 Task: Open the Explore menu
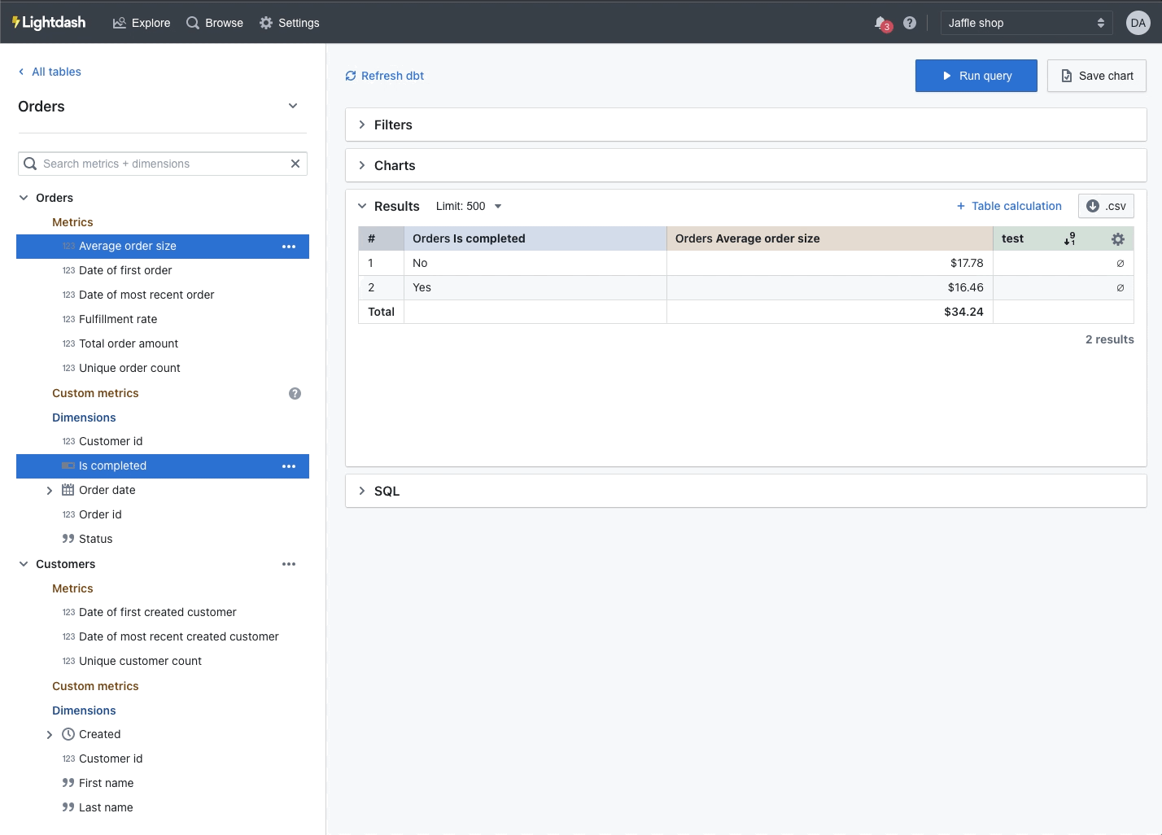[141, 22]
